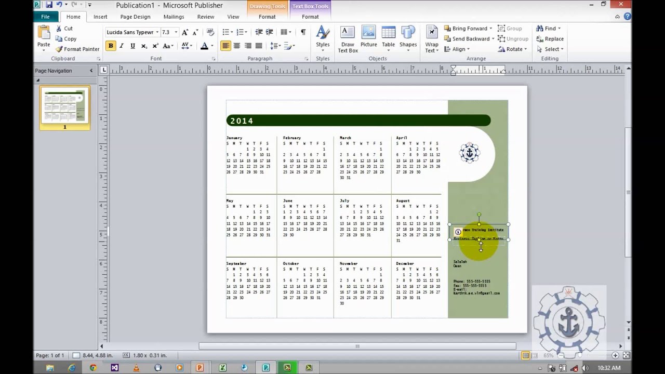The image size is (665, 374).
Task: Switch to the Mailings tab
Action: (174, 17)
